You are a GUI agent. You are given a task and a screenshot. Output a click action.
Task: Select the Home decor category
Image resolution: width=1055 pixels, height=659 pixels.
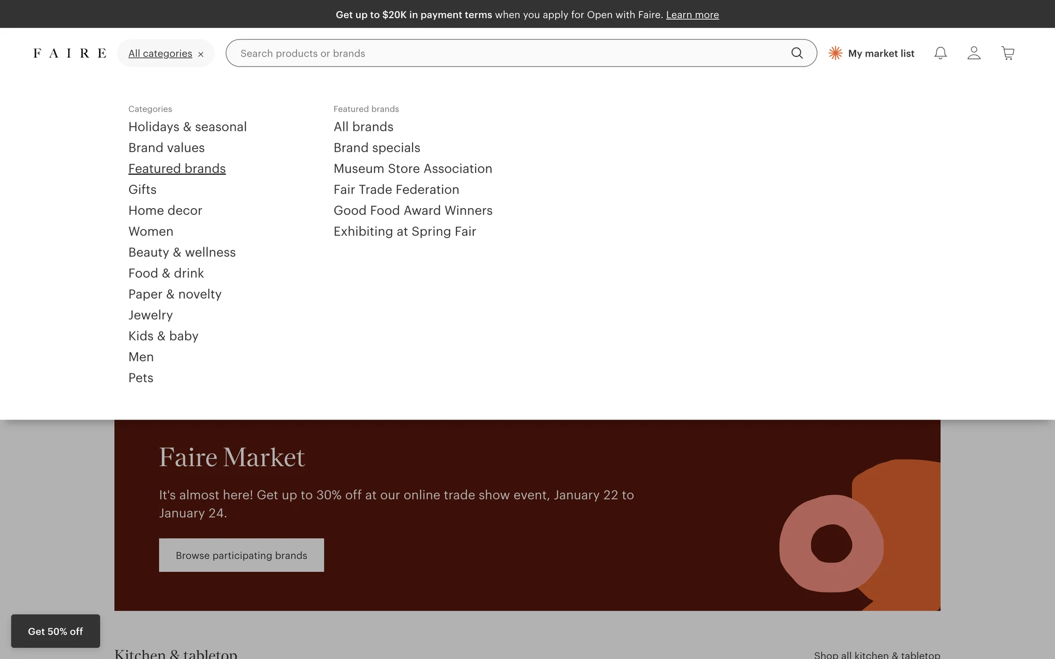(165, 210)
